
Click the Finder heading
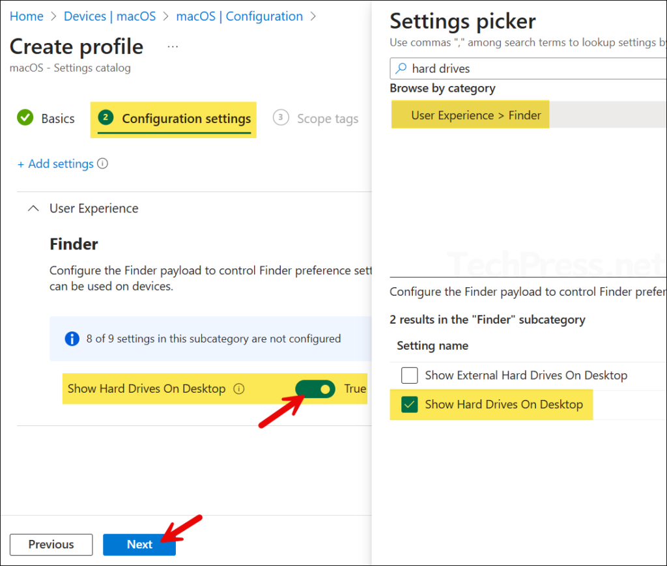(74, 244)
